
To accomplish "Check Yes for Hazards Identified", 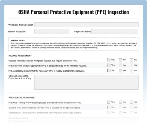I will pyautogui.click(x=109, y=60).
